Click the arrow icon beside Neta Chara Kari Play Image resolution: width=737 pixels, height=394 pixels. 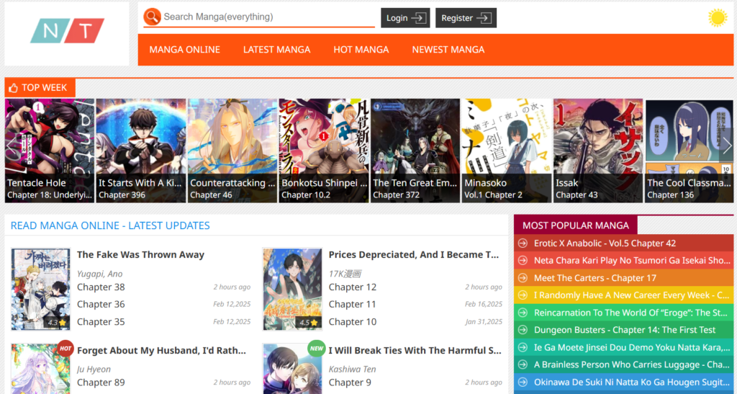pos(523,261)
